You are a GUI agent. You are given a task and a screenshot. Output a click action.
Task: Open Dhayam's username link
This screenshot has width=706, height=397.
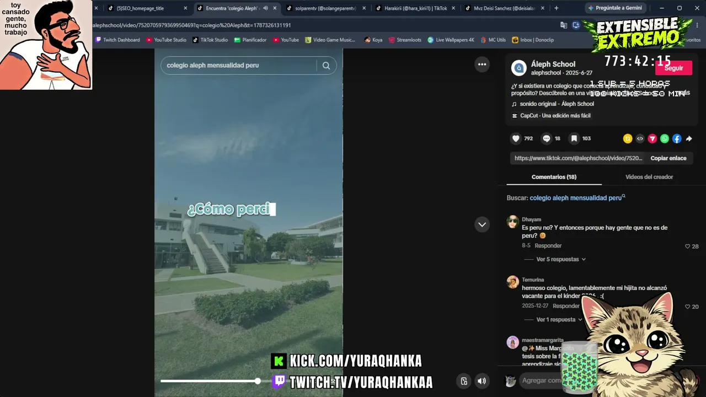coord(531,219)
